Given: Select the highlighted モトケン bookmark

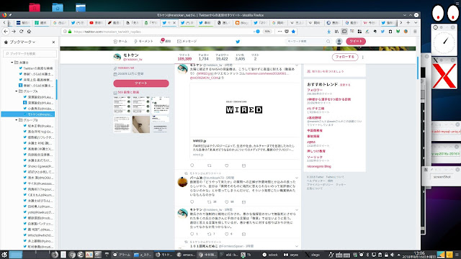Looking at the screenshot, I should tap(28, 114).
